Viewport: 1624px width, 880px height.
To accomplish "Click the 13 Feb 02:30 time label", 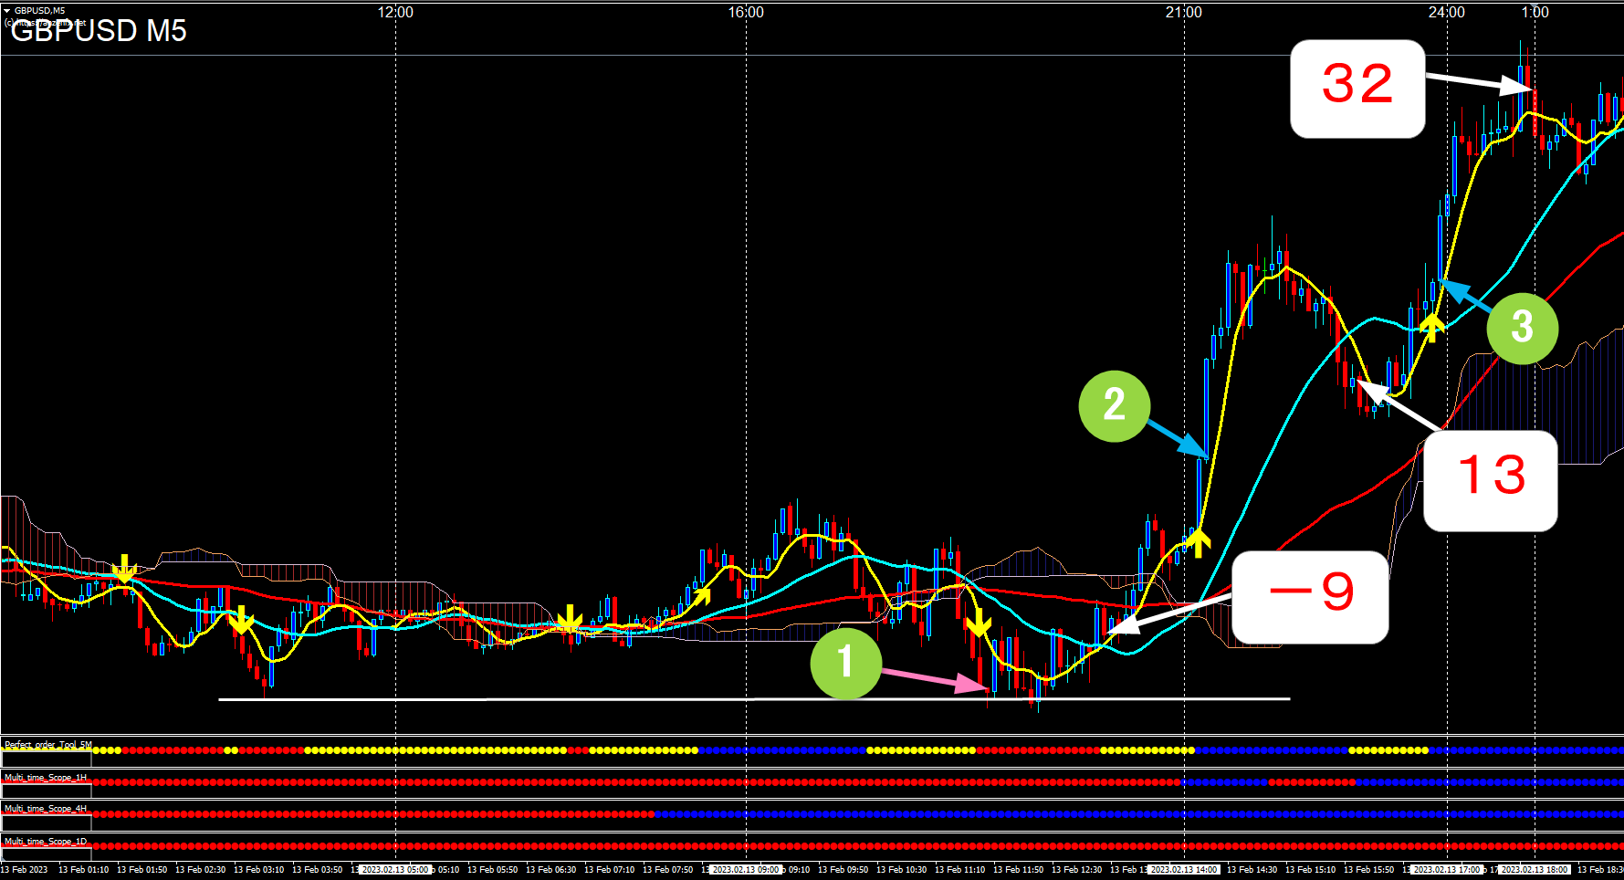I will coord(200,870).
